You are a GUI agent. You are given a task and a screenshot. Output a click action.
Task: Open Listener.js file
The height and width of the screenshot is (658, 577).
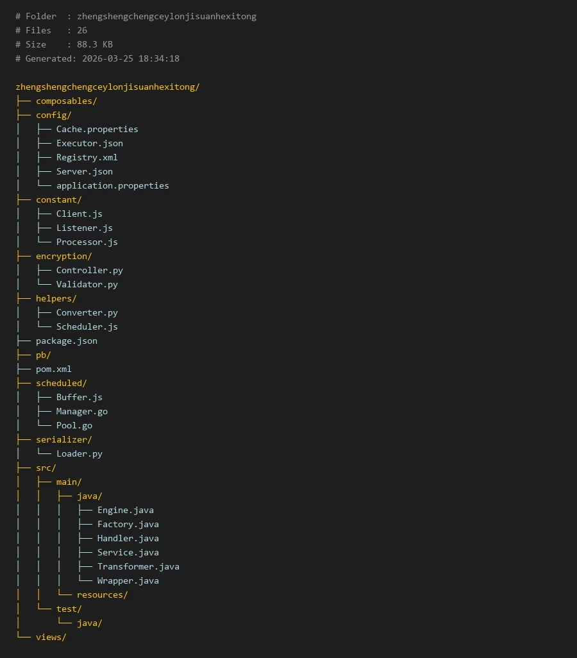click(x=84, y=228)
